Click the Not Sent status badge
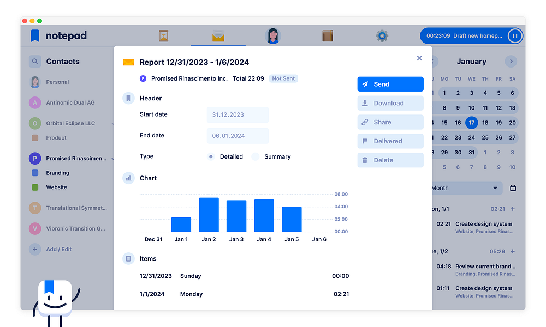The image size is (546, 327). [283, 78]
